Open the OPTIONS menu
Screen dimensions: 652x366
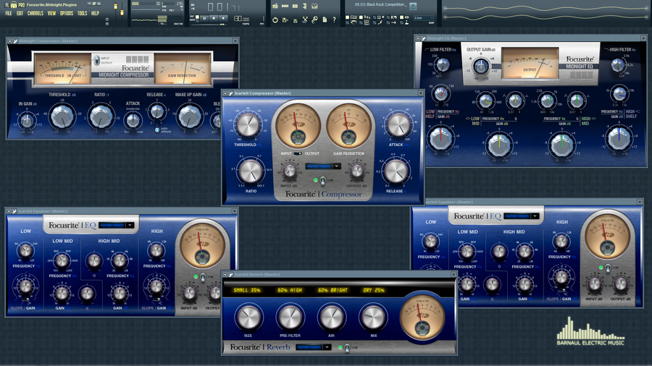pyautogui.click(x=67, y=13)
